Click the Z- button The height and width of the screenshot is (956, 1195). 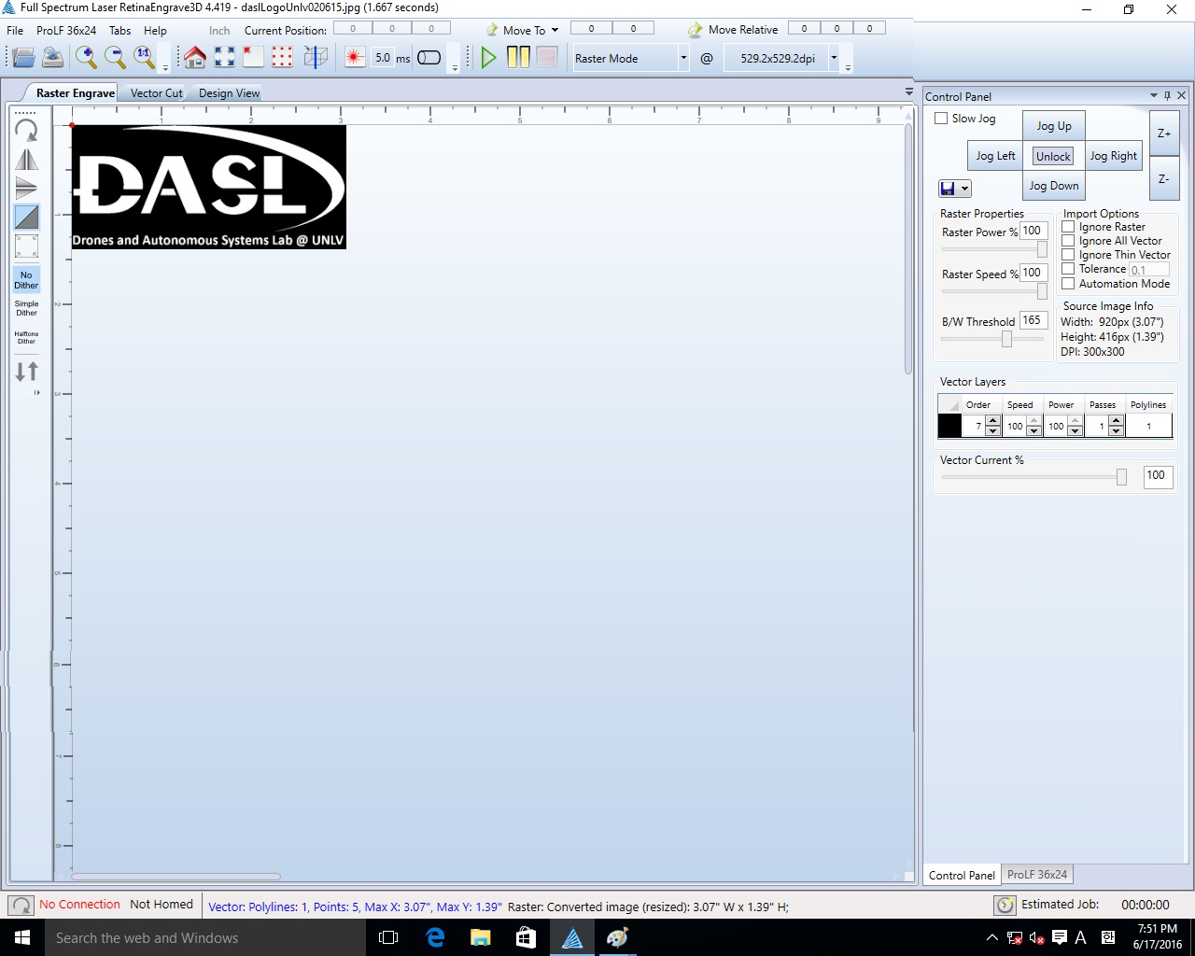(1164, 178)
